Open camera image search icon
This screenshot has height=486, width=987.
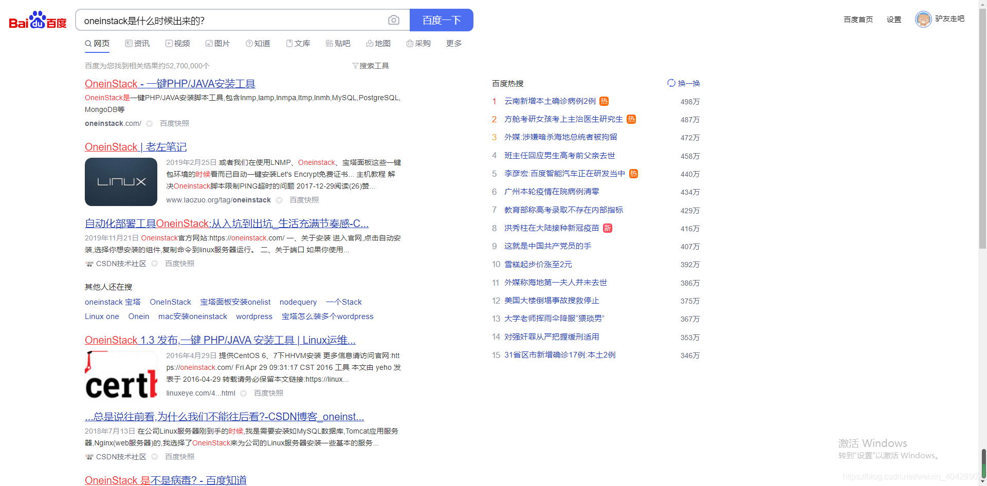tap(394, 20)
